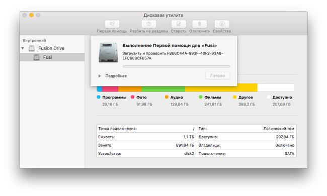Minimize window with the yellow button

[x=32, y=15]
